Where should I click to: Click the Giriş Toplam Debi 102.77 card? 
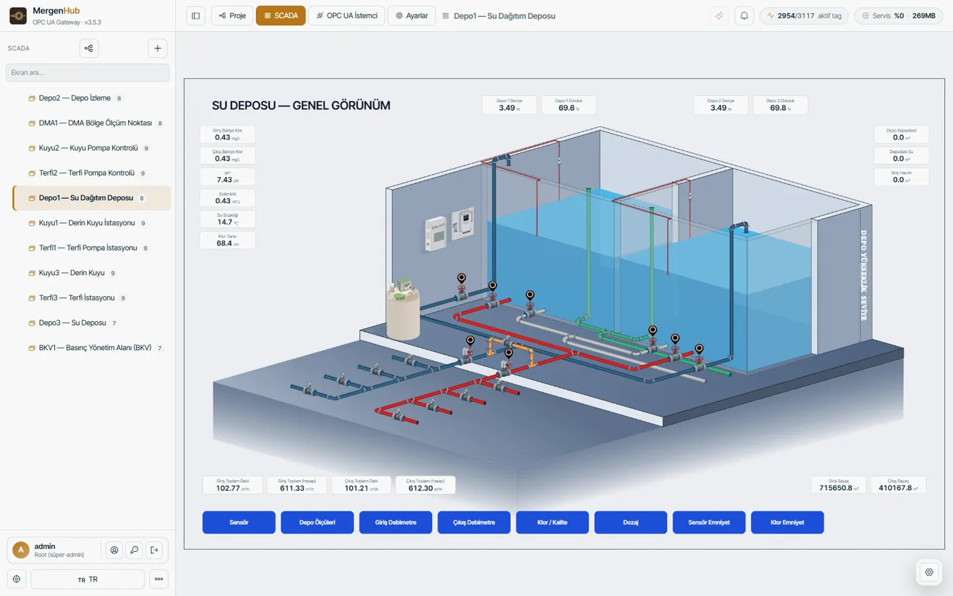[233, 485]
